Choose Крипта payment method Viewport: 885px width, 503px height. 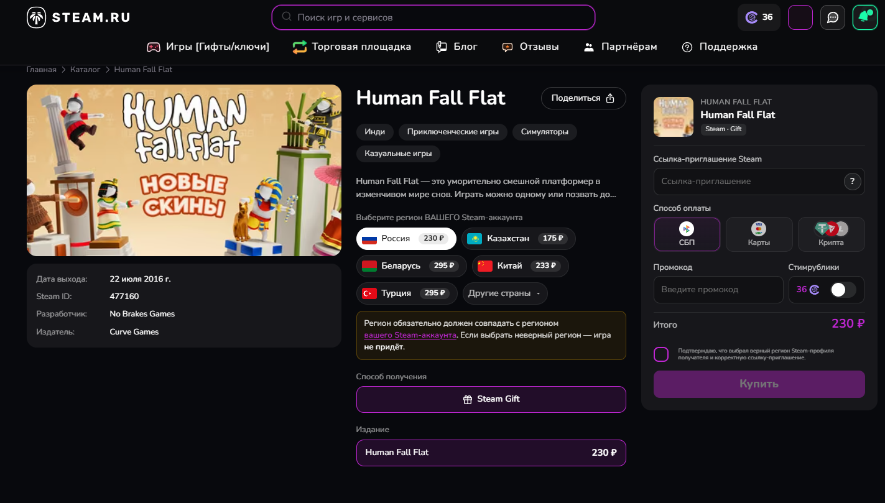point(832,234)
